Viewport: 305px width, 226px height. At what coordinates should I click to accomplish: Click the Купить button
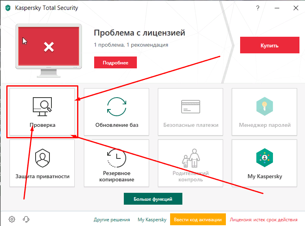click(270, 45)
